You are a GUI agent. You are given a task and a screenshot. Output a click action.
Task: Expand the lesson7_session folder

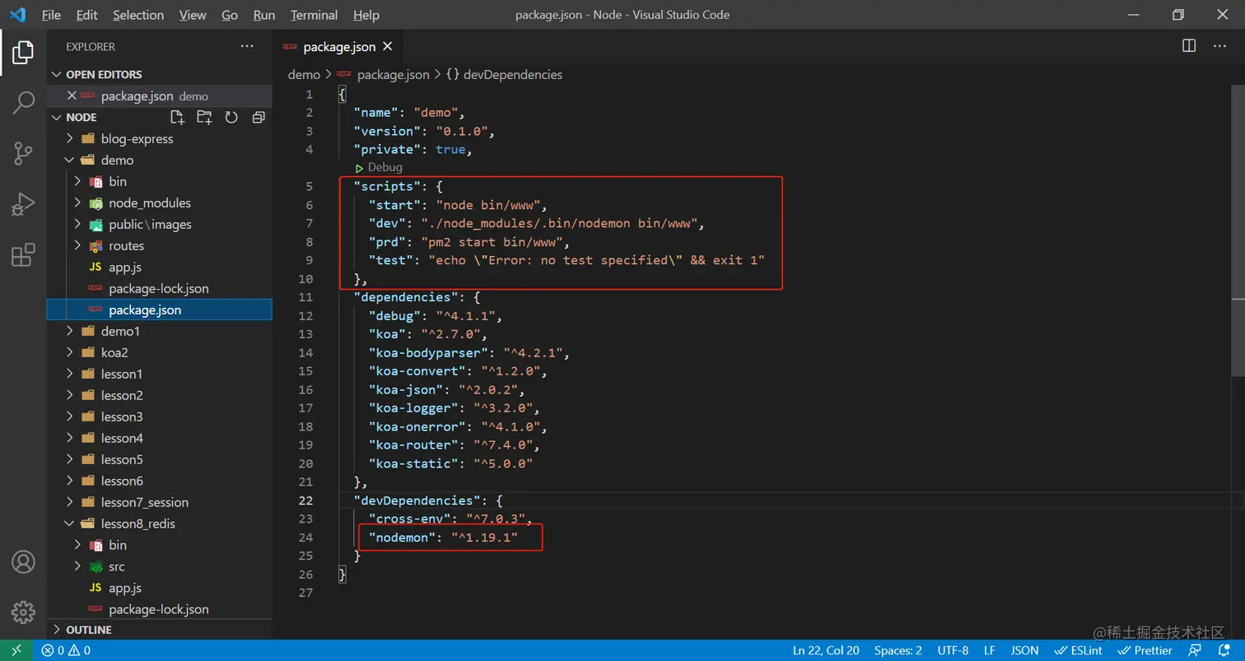160,502
